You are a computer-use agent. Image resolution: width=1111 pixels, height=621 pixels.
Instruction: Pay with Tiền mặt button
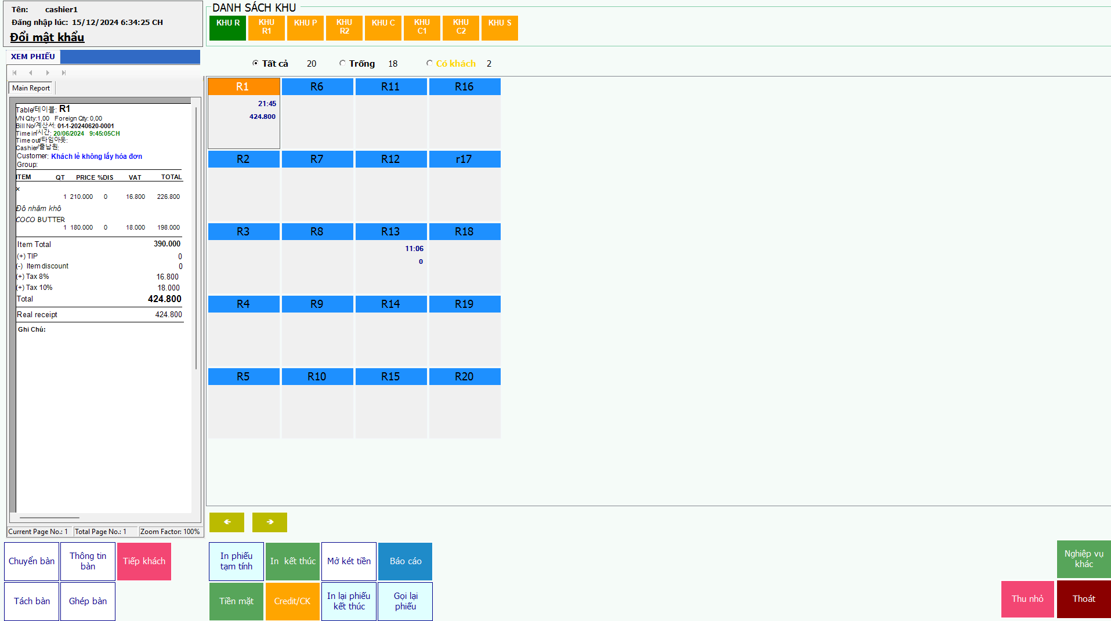(236, 601)
